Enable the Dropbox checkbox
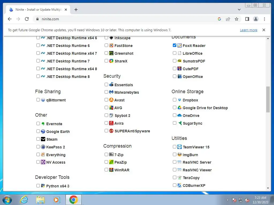 [174, 100]
